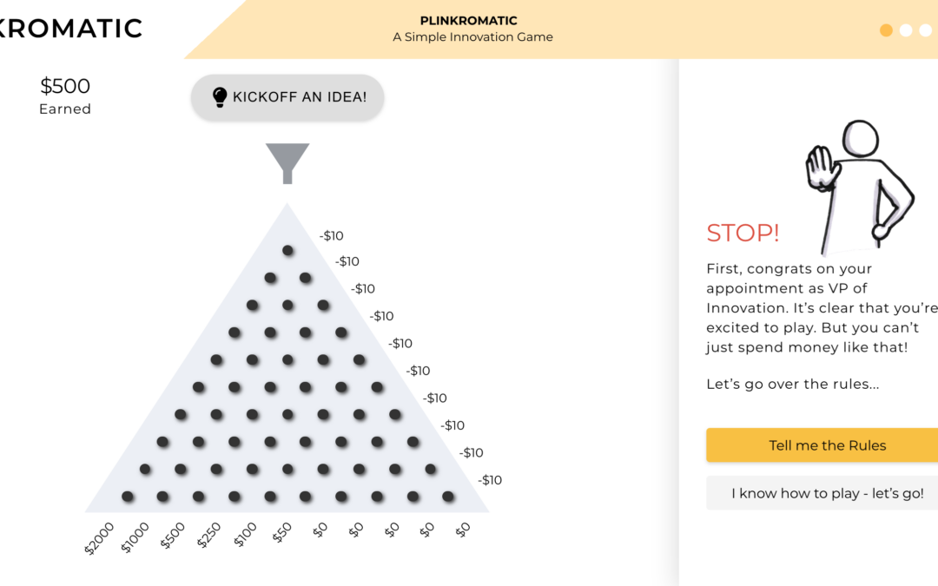Click the Tell me the Rules button

[x=826, y=445]
